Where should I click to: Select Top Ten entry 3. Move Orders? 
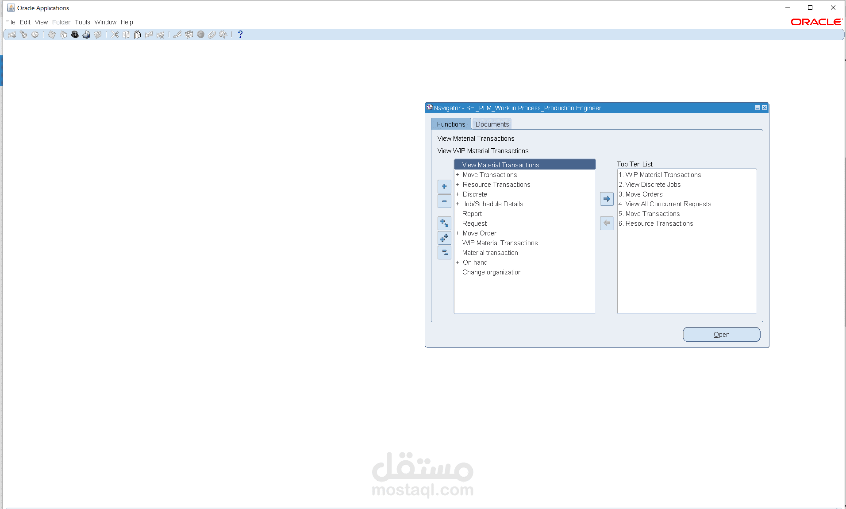coord(640,194)
